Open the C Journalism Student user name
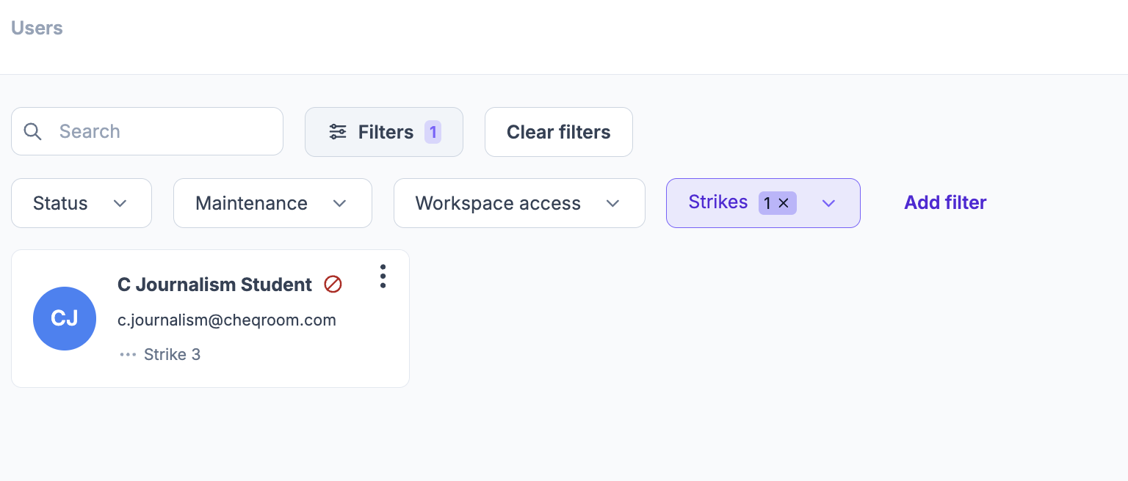This screenshot has height=481, width=1128. (214, 284)
